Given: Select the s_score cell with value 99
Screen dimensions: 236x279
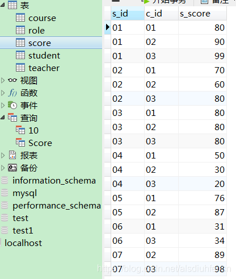Looking at the screenshot, I should coord(203,56).
